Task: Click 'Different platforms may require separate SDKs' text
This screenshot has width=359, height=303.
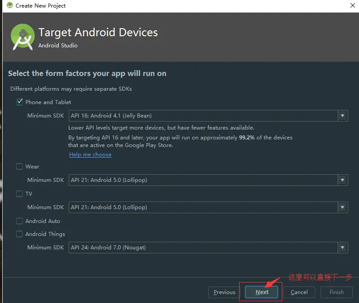Action: (71, 89)
